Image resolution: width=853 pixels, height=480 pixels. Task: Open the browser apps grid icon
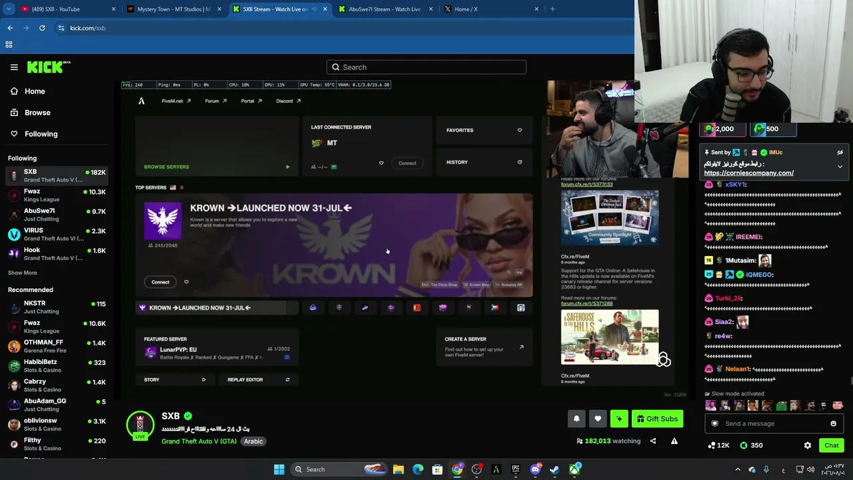[x=9, y=45]
